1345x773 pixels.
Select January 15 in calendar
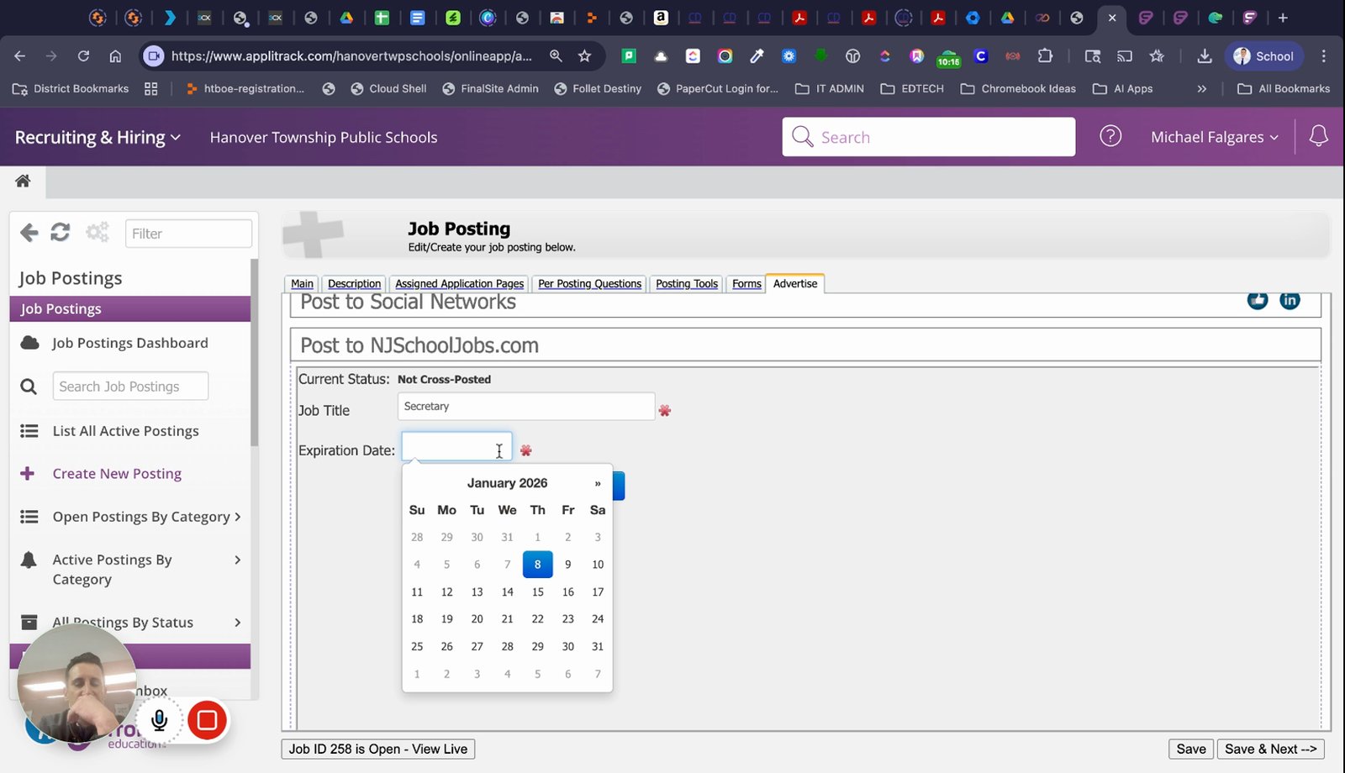[538, 592]
